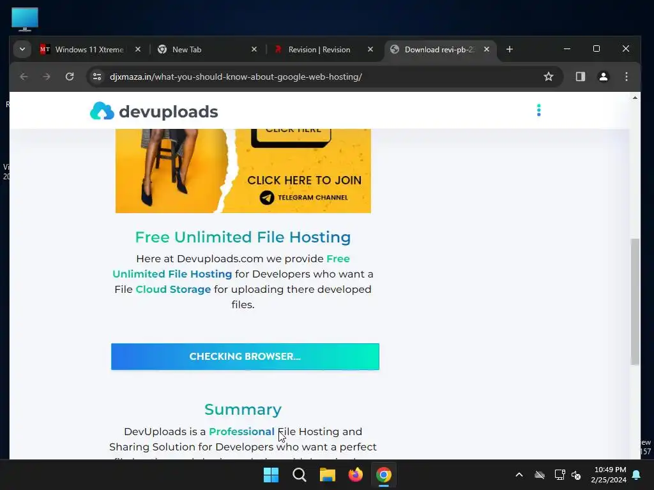Open the devuploads site menu dots
This screenshot has width=654, height=490.
pyautogui.click(x=538, y=110)
